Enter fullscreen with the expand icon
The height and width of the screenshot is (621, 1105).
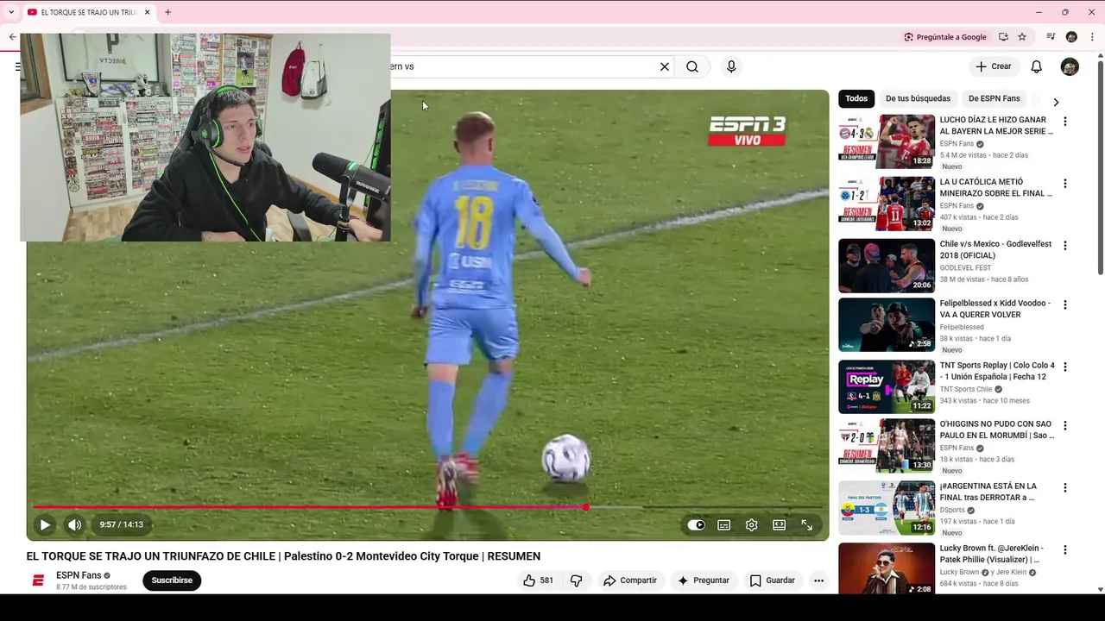tap(807, 524)
